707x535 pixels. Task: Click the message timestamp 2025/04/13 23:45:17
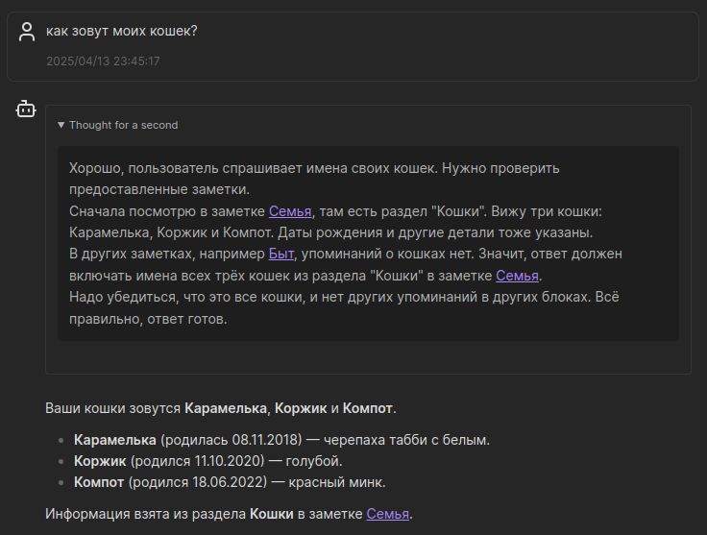[103, 61]
